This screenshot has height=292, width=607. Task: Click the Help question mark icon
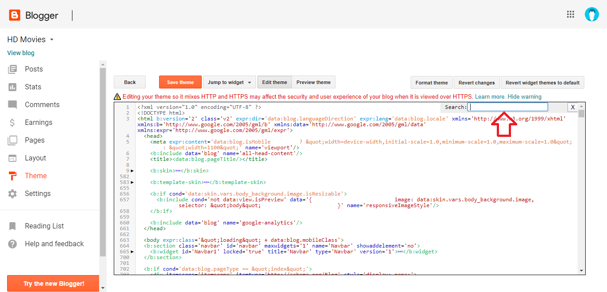point(12,244)
